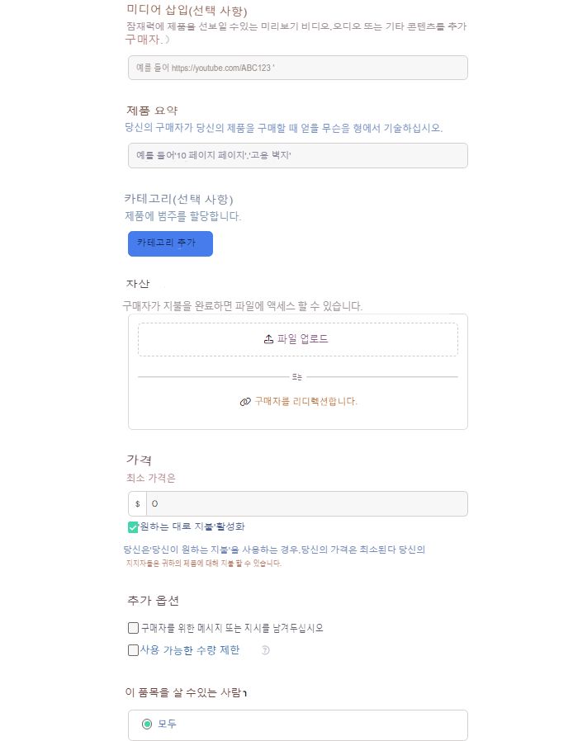Click the 사용 가능한 수량 제한 label text
Image resolution: width=573 pixels, height=741 pixels.
(x=190, y=650)
